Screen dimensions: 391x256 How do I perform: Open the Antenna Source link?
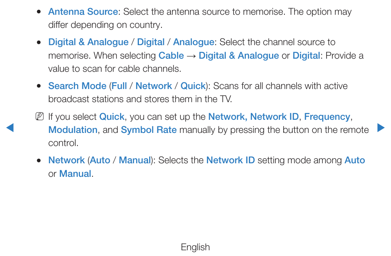[83, 12]
